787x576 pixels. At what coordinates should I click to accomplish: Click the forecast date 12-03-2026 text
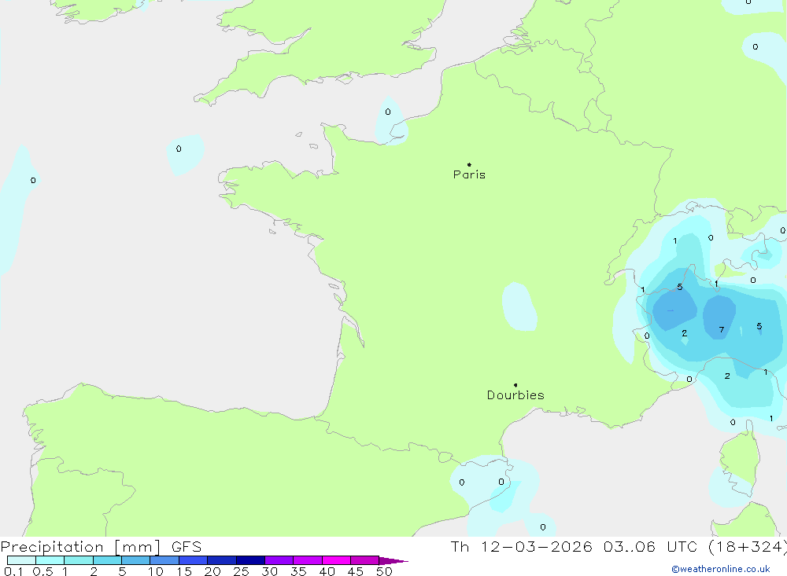click(537, 546)
